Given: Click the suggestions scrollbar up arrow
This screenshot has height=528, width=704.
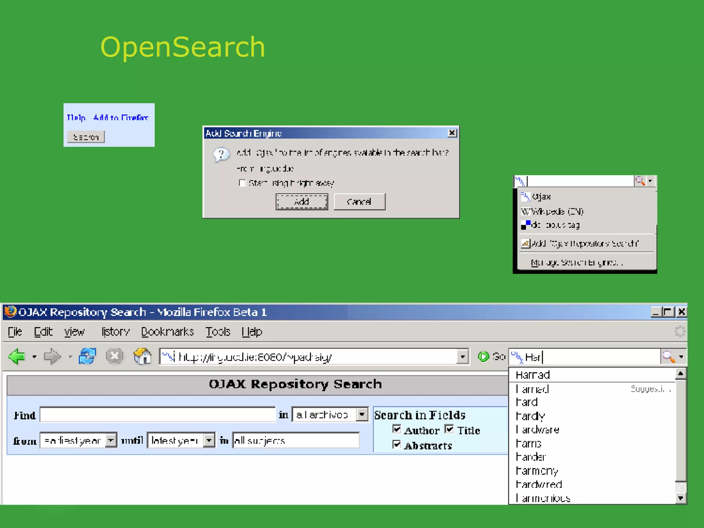Looking at the screenshot, I should 681,373.
